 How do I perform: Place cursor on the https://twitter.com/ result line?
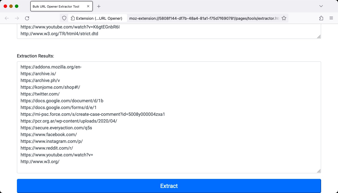click(40, 94)
